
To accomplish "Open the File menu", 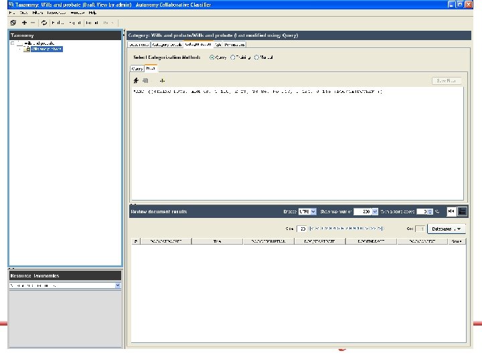I will 11,13.
